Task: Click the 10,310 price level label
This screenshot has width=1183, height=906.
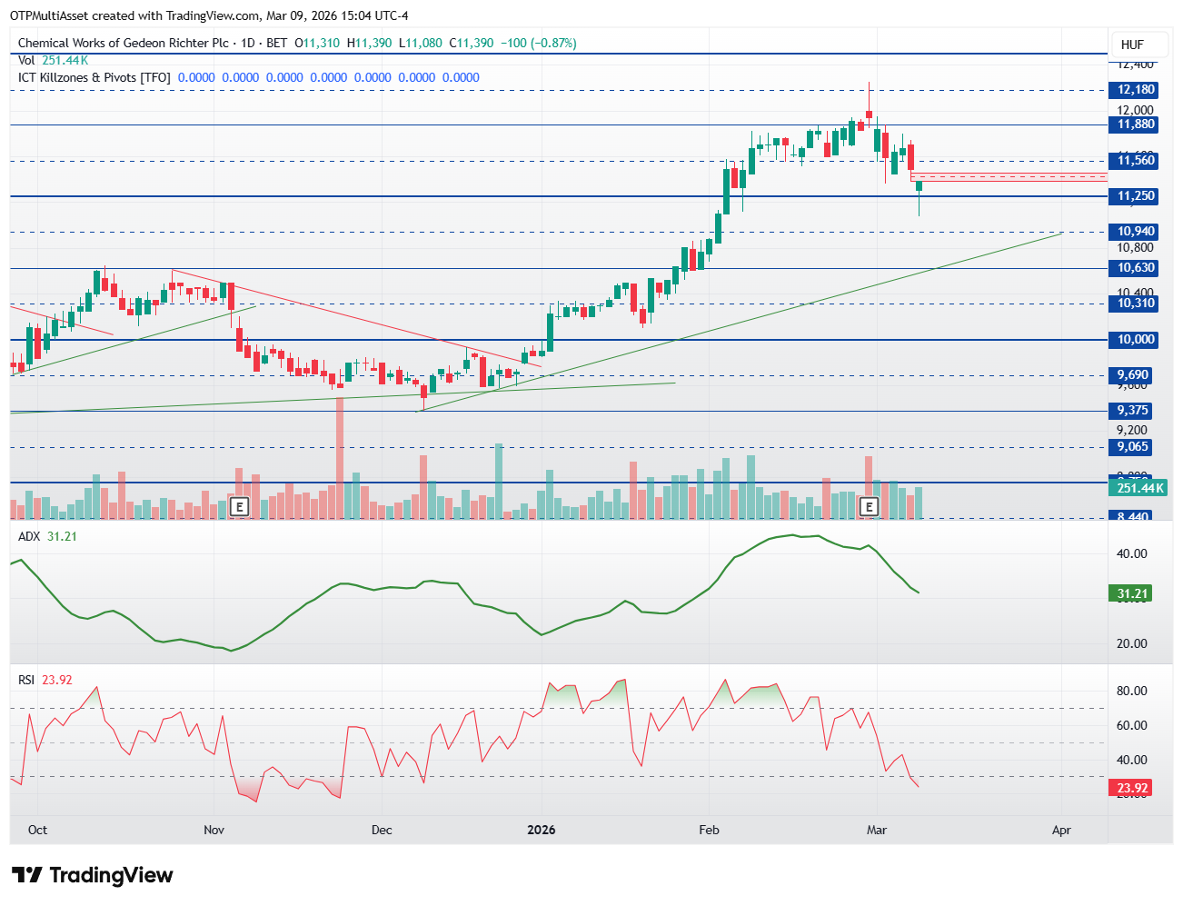Action: 1136,304
